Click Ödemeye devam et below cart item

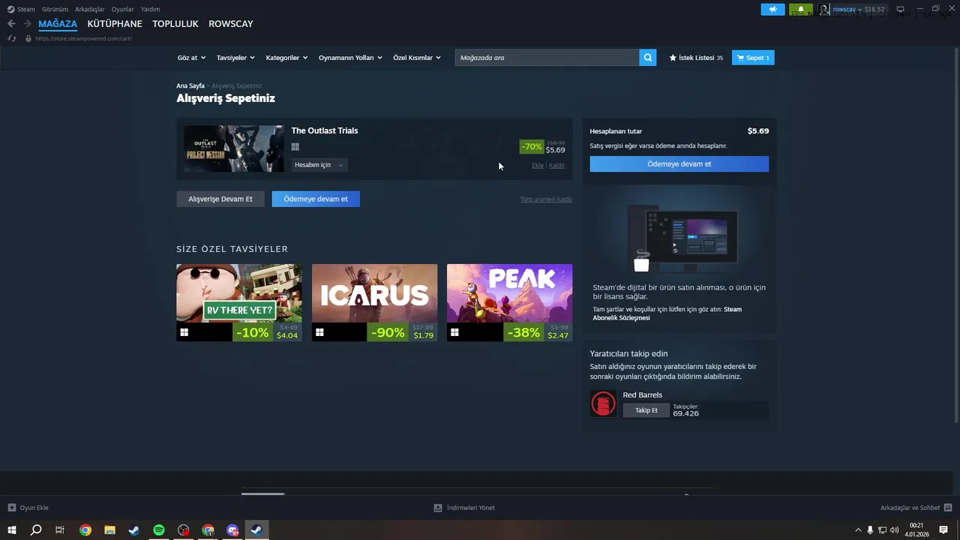click(x=316, y=199)
